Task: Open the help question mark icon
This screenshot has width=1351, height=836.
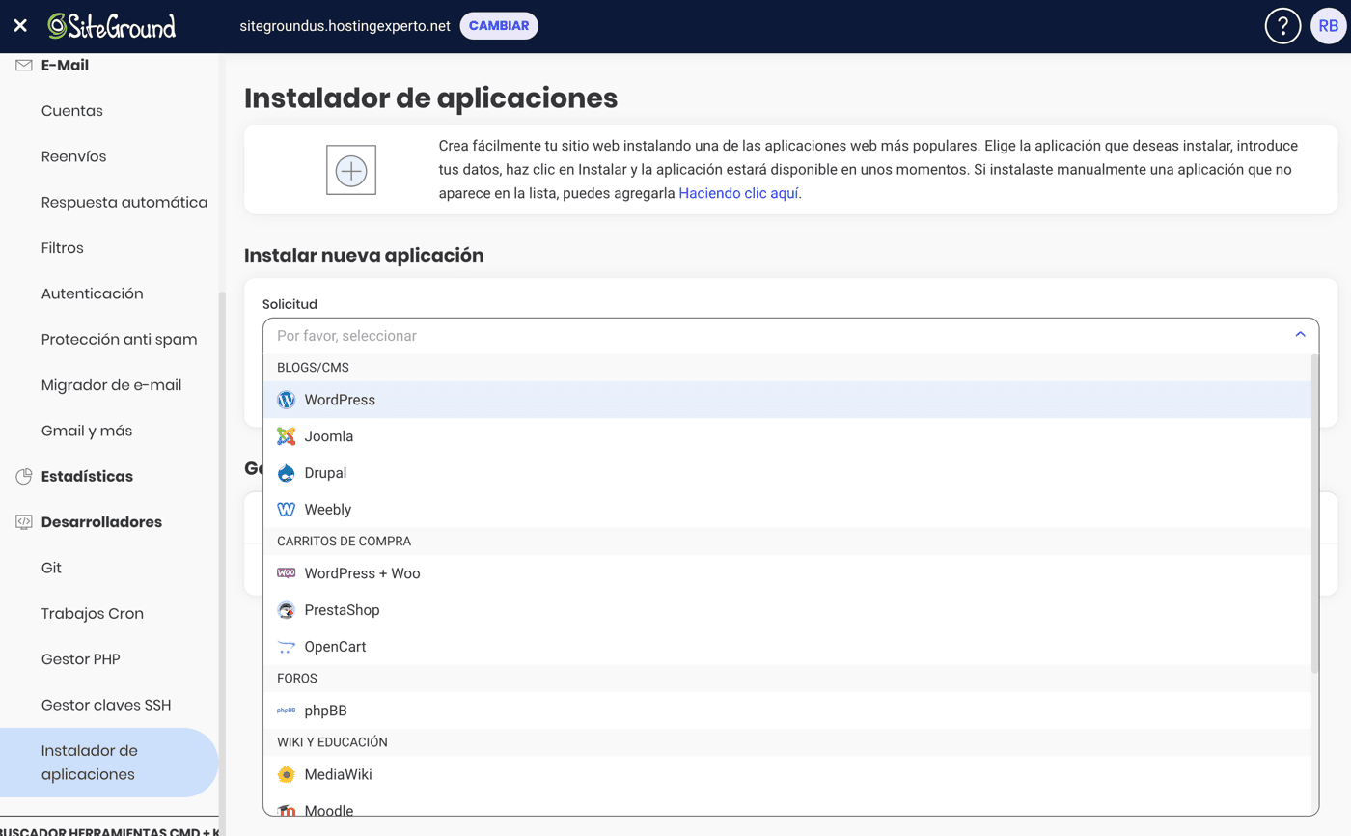Action: click(1282, 26)
